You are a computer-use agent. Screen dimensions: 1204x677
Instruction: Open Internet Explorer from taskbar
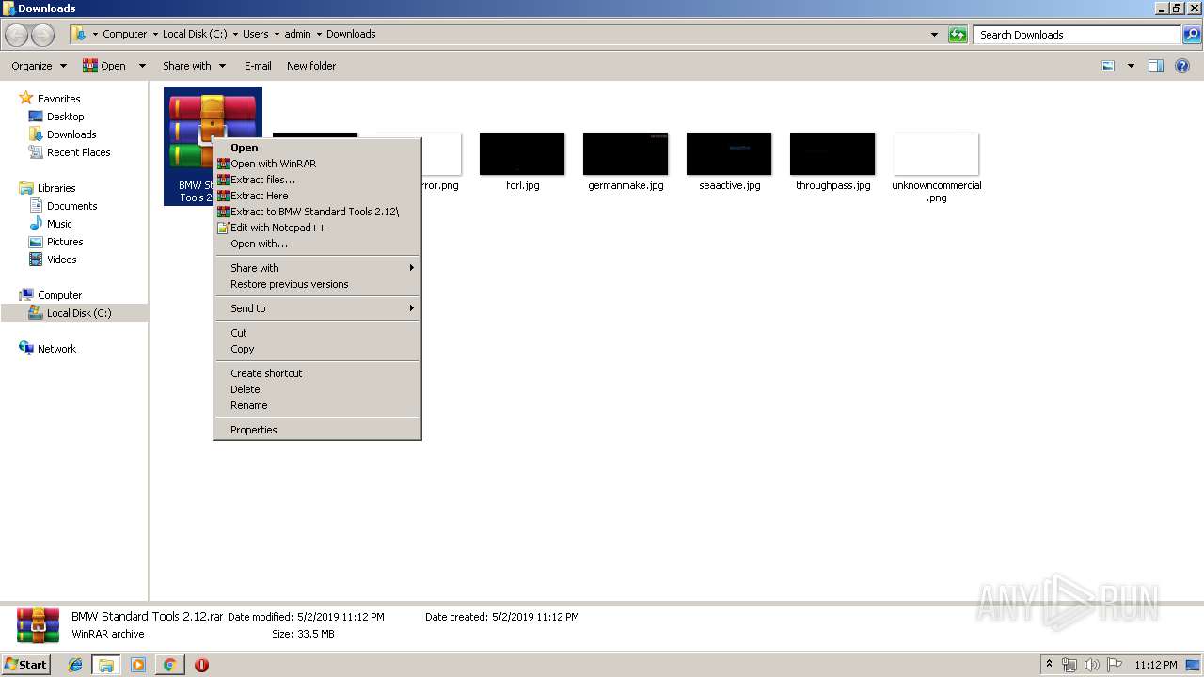76,665
